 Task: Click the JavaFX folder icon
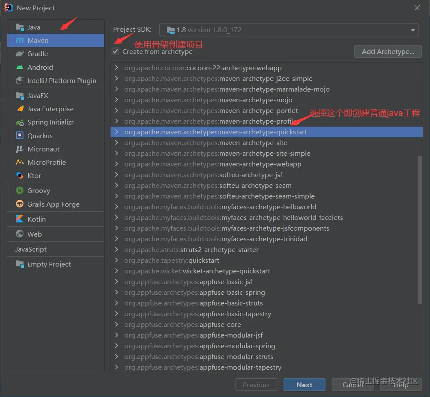point(20,95)
